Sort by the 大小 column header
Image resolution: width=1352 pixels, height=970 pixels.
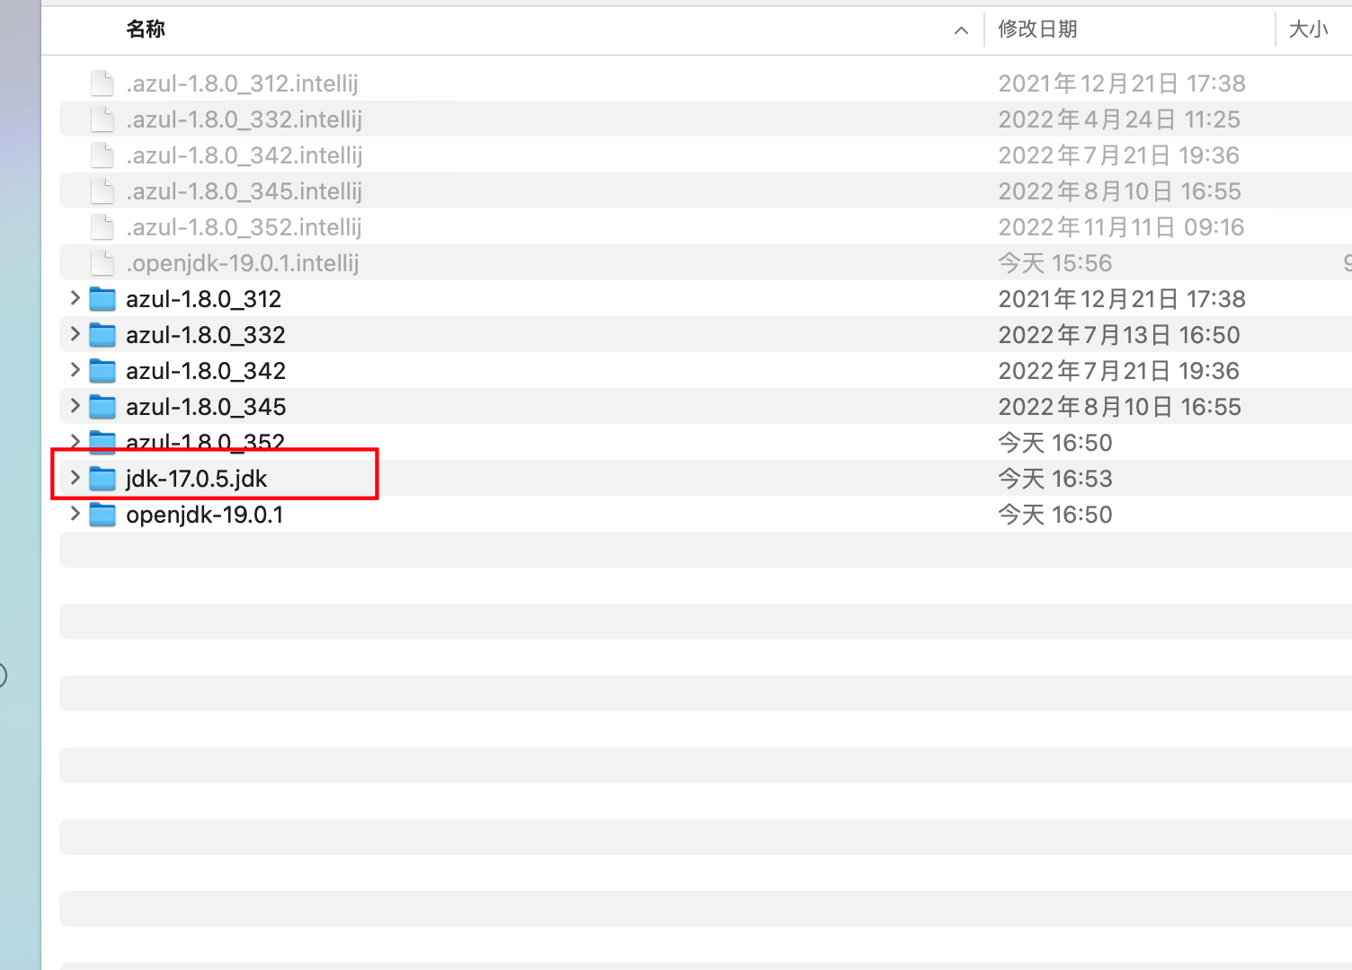[1308, 29]
